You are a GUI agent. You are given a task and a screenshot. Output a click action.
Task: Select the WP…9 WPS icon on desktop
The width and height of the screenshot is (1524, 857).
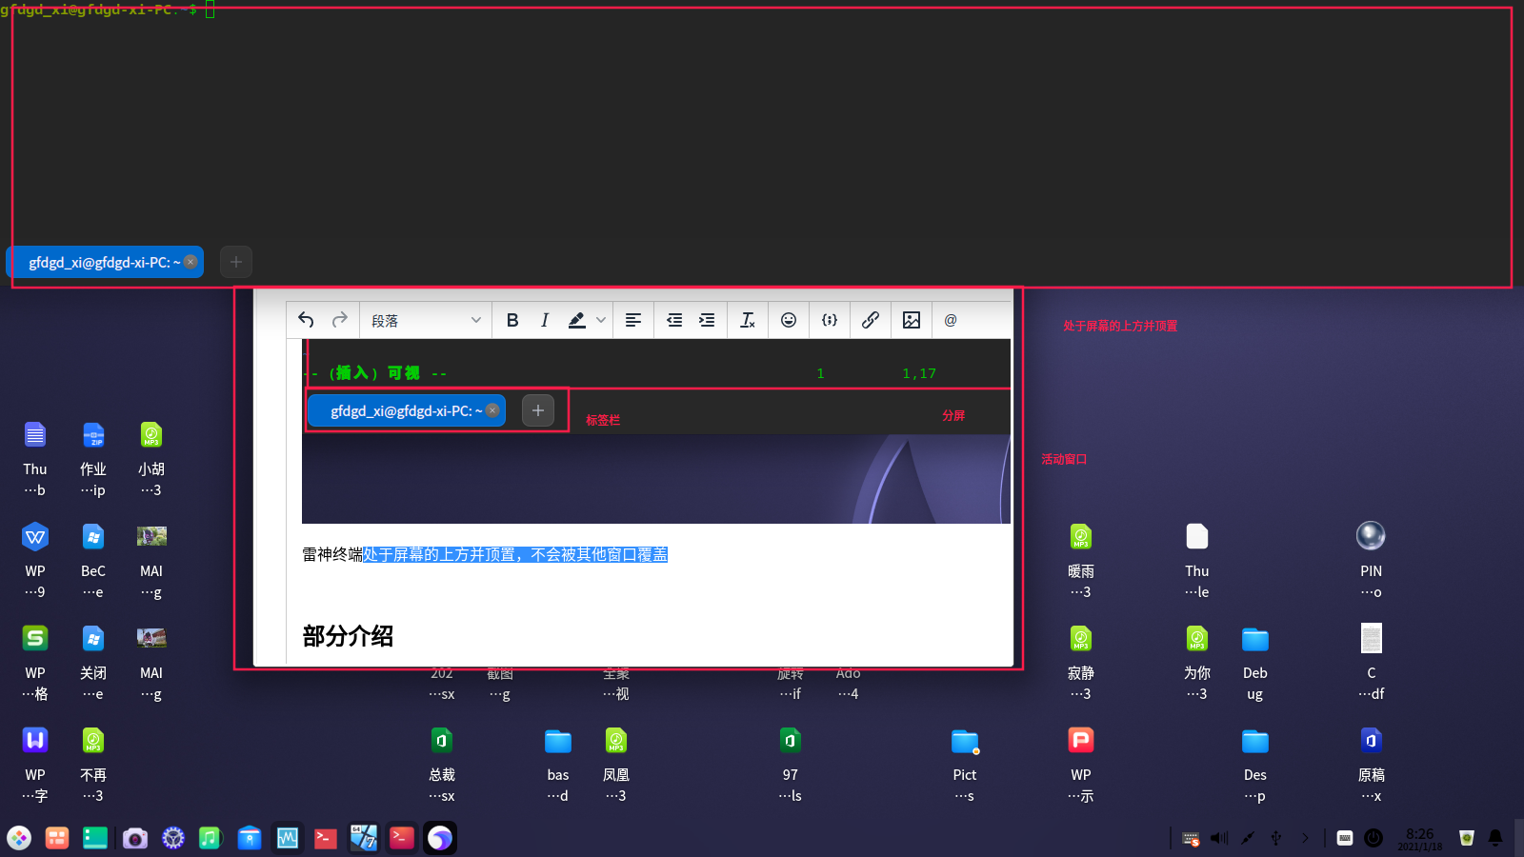click(x=35, y=561)
